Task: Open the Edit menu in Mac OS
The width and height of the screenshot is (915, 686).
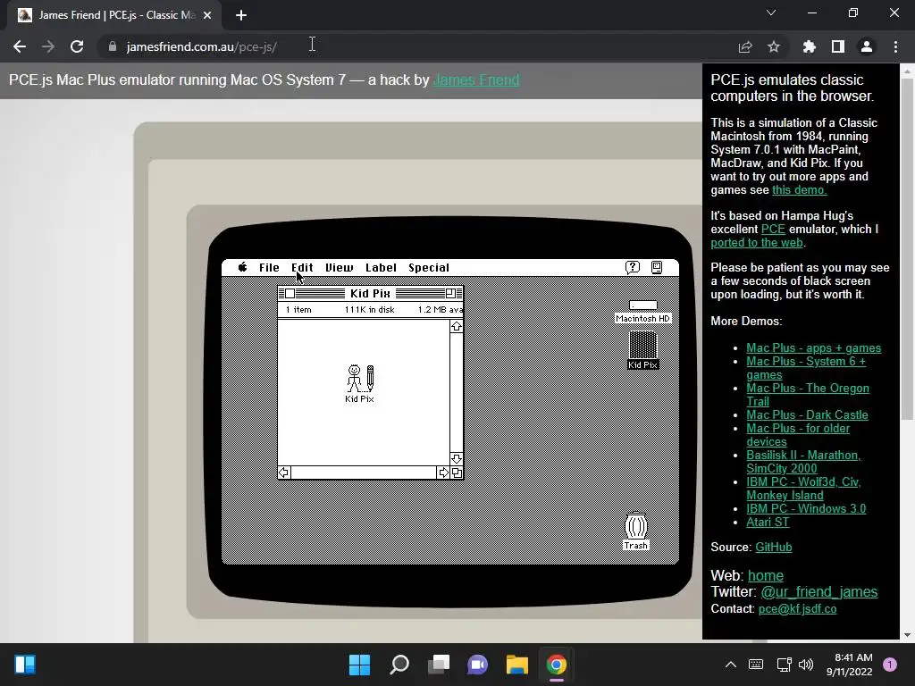Action: pyautogui.click(x=302, y=268)
